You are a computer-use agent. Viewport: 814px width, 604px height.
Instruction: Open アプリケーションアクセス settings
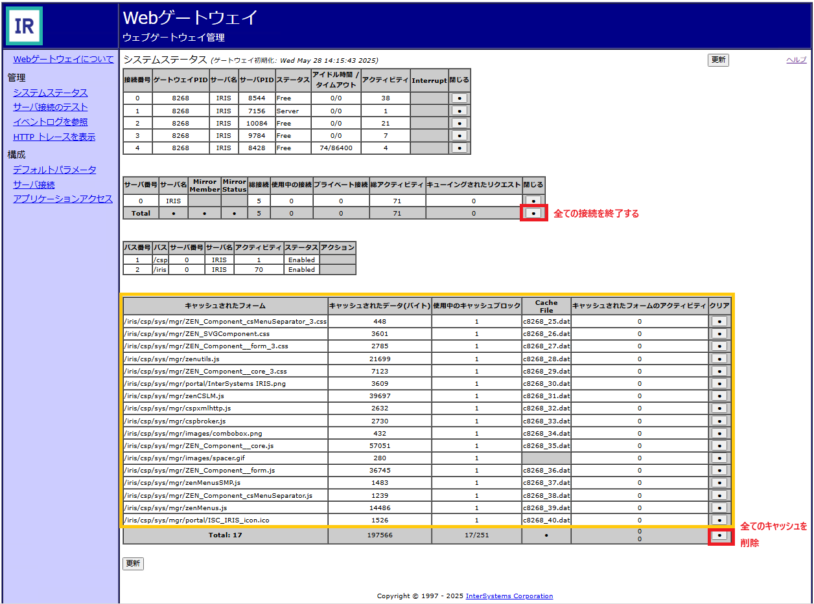[x=63, y=199]
